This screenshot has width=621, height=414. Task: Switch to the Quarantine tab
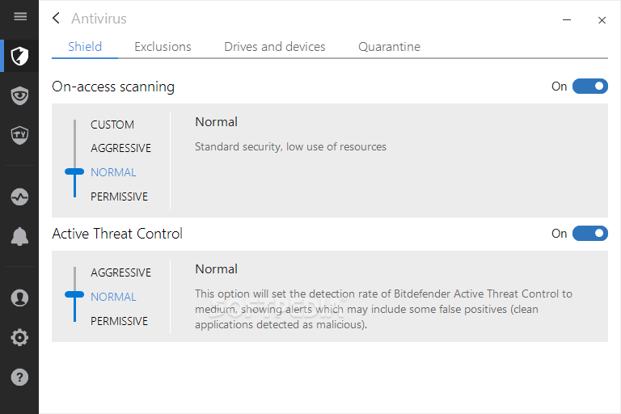(x=389, y=47)
